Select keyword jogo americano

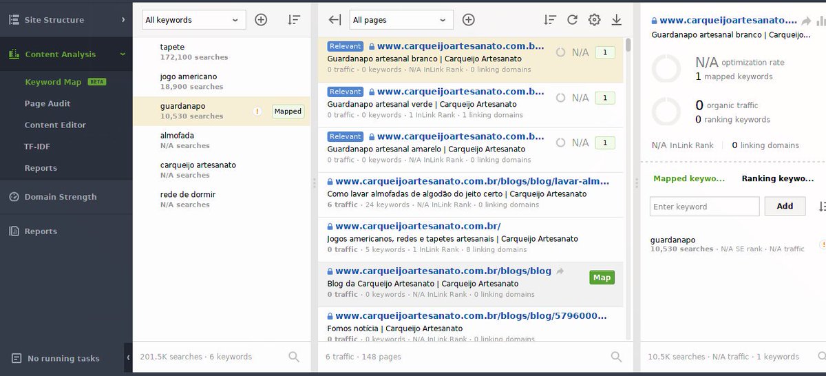pyautogui.click(x=221, y=81)
